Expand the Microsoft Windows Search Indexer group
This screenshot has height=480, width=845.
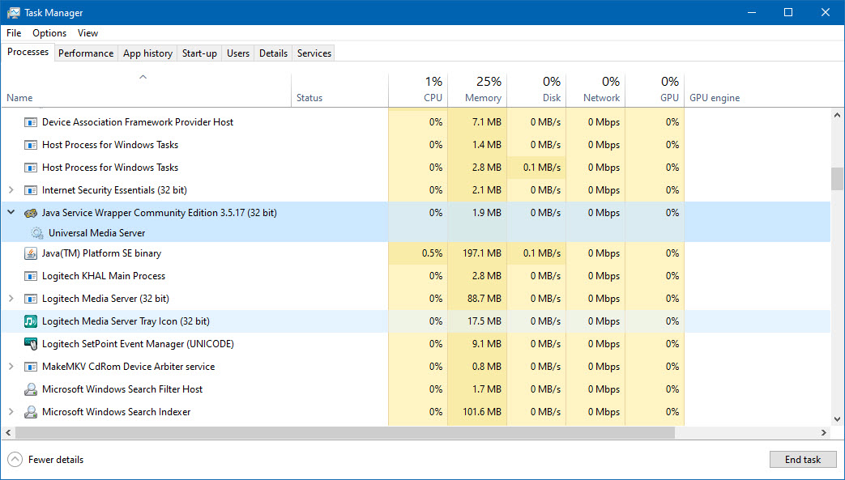point(11,411)
